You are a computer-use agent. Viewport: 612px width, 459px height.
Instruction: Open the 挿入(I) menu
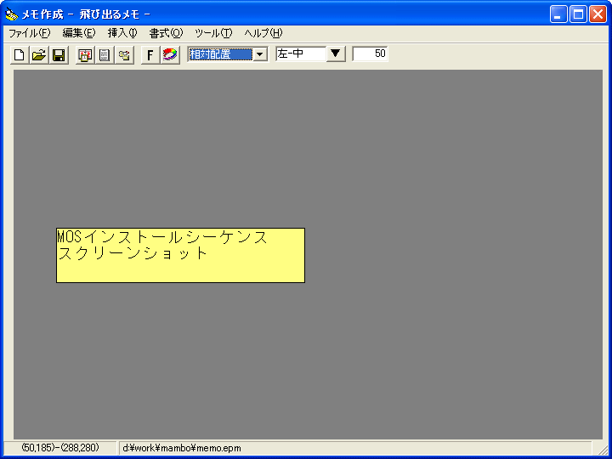122,33
